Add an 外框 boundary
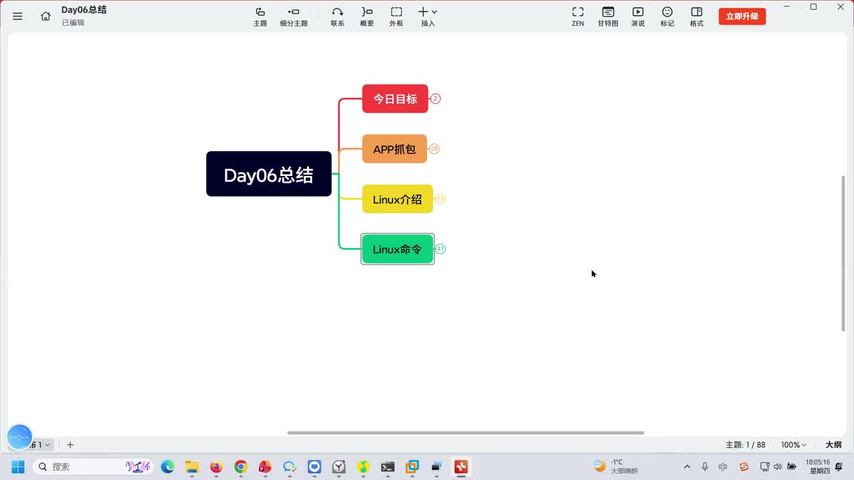 396,17
